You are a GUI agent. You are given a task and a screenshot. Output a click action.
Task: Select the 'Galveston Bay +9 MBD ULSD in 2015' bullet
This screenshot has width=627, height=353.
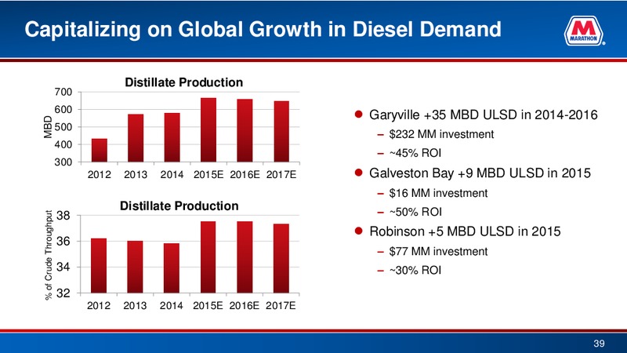coord(480,173)
